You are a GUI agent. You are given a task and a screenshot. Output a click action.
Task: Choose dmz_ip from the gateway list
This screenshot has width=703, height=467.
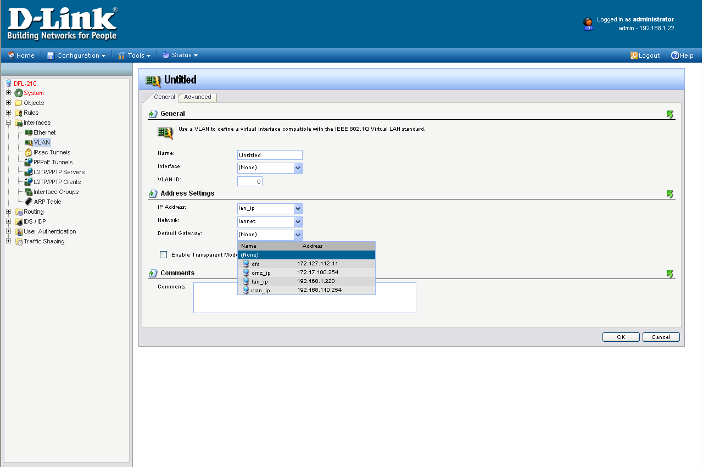pos(261,273)
